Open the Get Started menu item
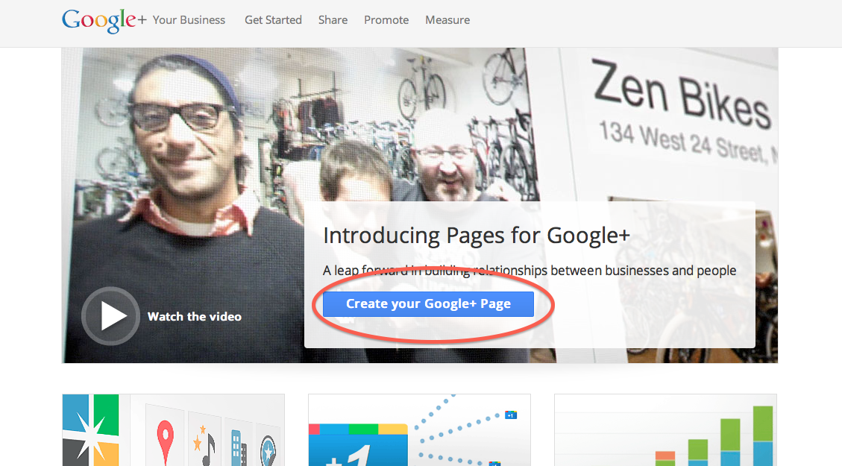Image resolution: width=842 pixels, height=466 pixels. click(x=273, y=20)
